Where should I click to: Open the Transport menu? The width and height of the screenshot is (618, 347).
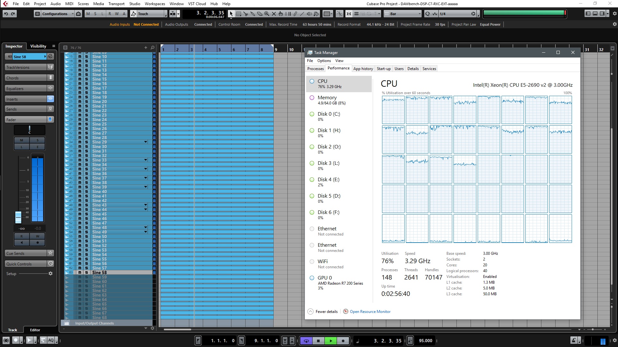tap(116, 4)
